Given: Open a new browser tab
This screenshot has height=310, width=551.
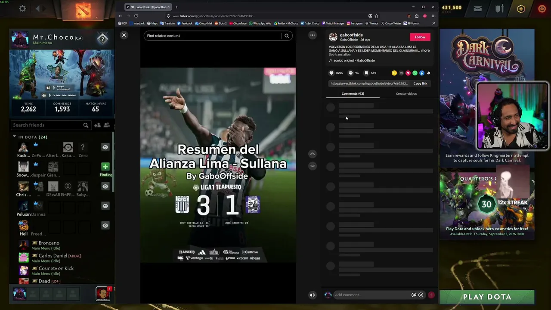Looking at the screenshot, I should [176, 7].
